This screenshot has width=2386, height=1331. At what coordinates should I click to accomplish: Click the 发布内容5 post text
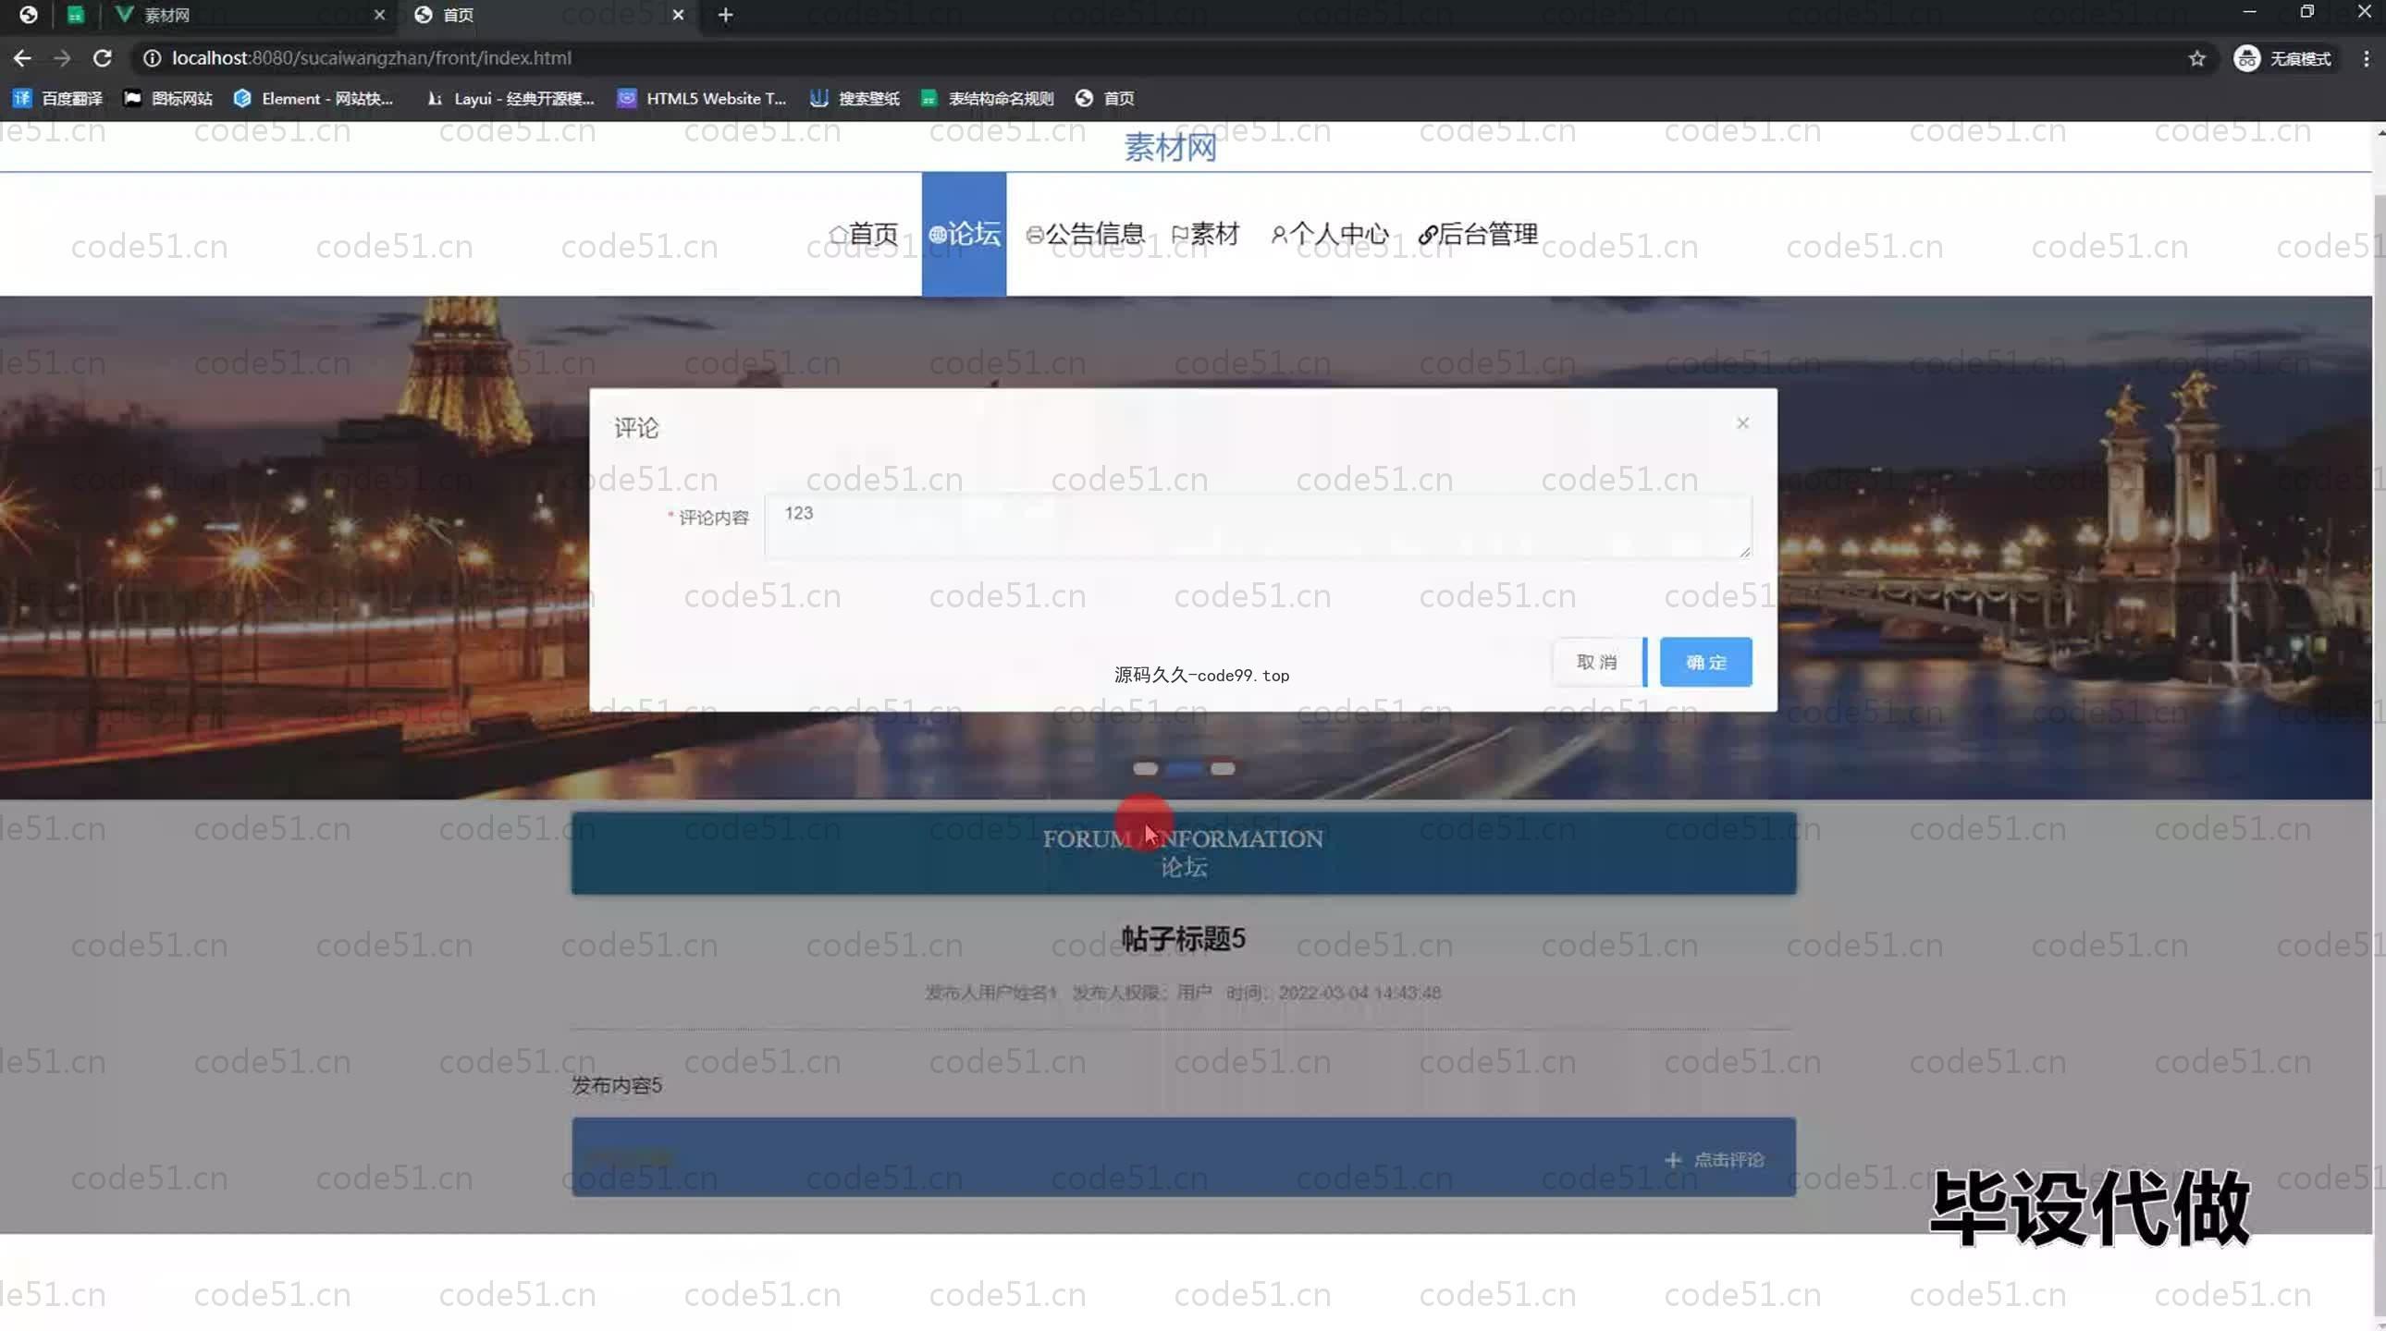pyautogui.click(x=616, y=1085)
